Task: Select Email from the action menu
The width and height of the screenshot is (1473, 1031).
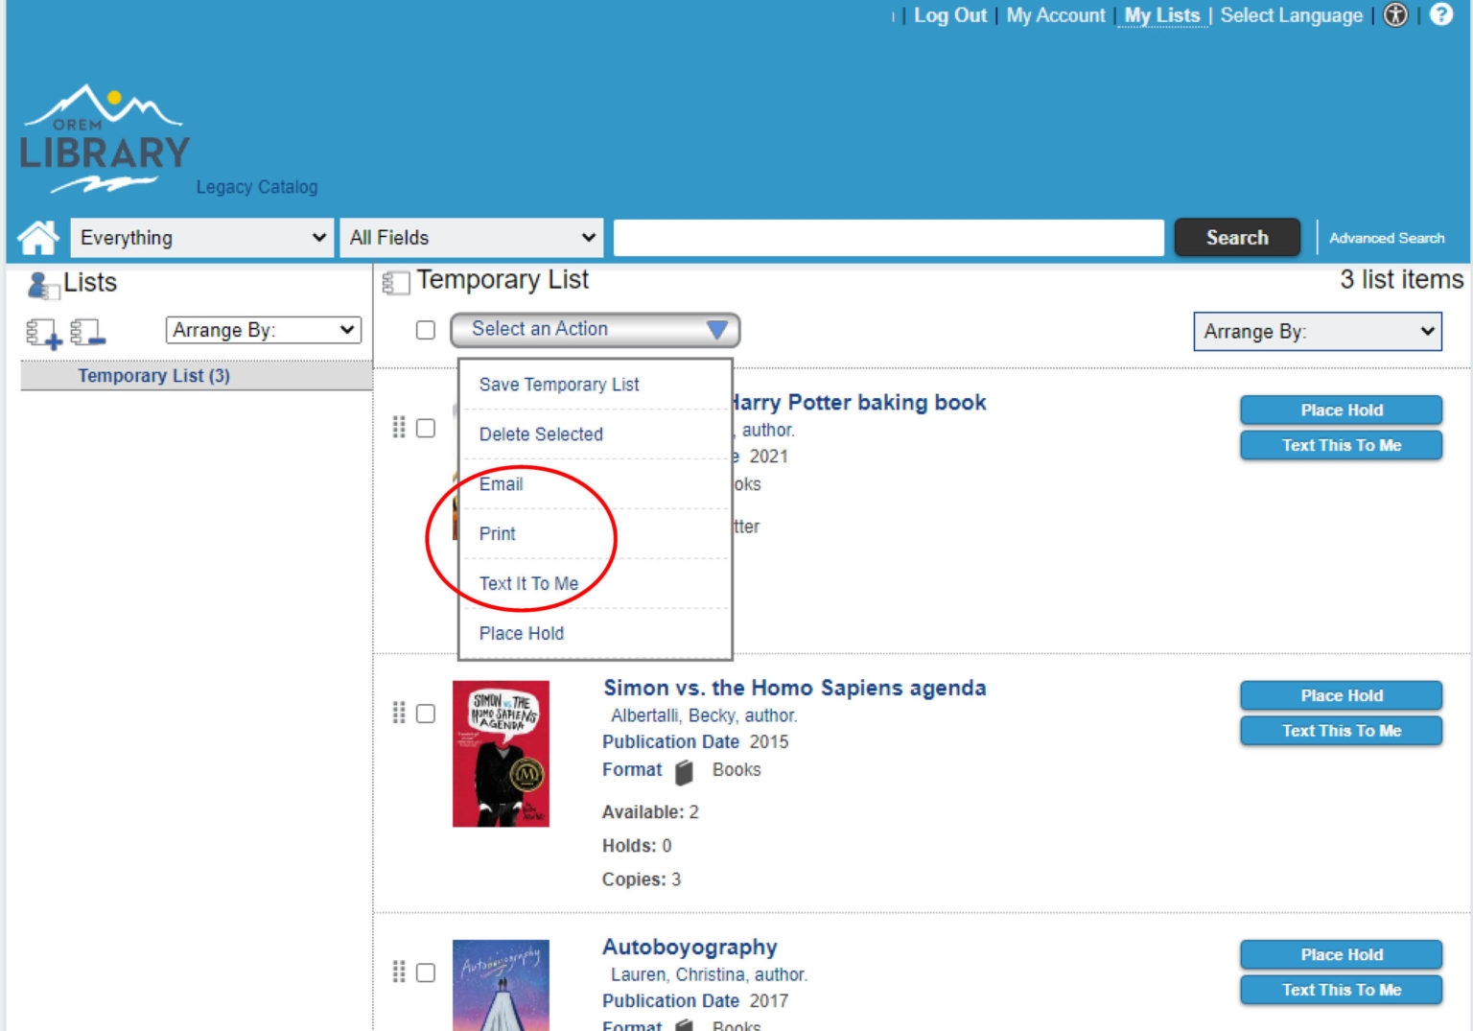Action: (x=502, y=484)
